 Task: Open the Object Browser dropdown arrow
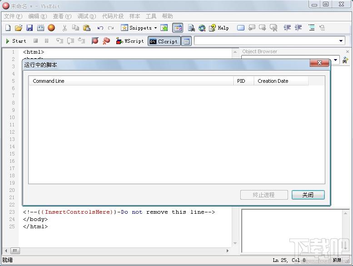coord(335,60)
